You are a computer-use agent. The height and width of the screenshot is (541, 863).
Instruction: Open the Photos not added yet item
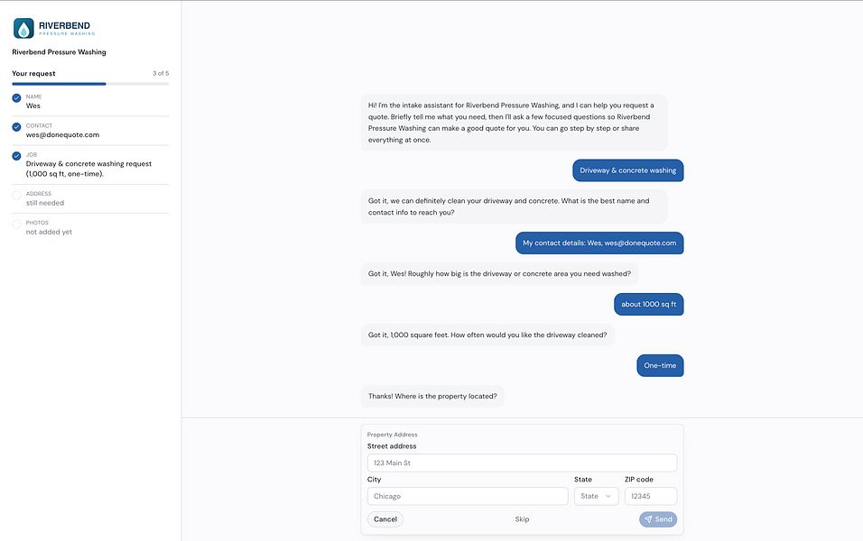[x=90, y=227]
